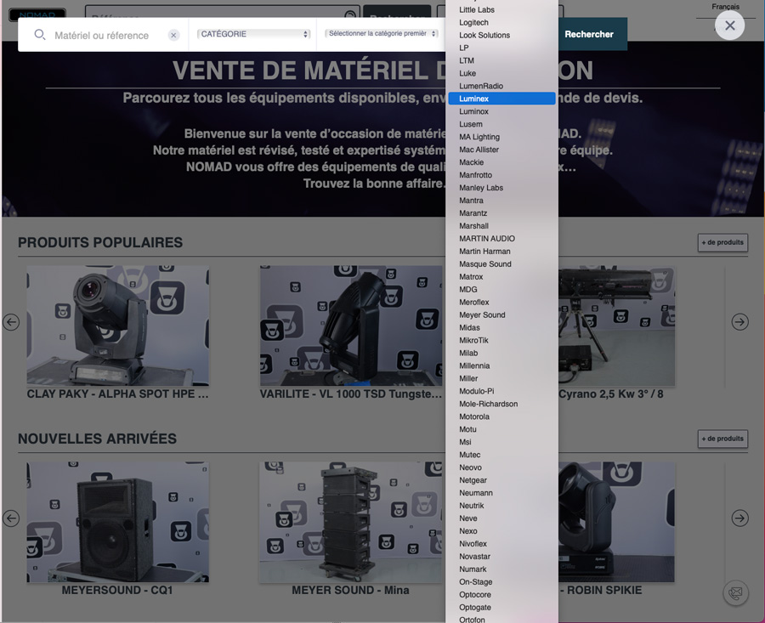Clear the search field with the x icon
This screenshot has height=623, width=765.
click(x=173, y=35)
